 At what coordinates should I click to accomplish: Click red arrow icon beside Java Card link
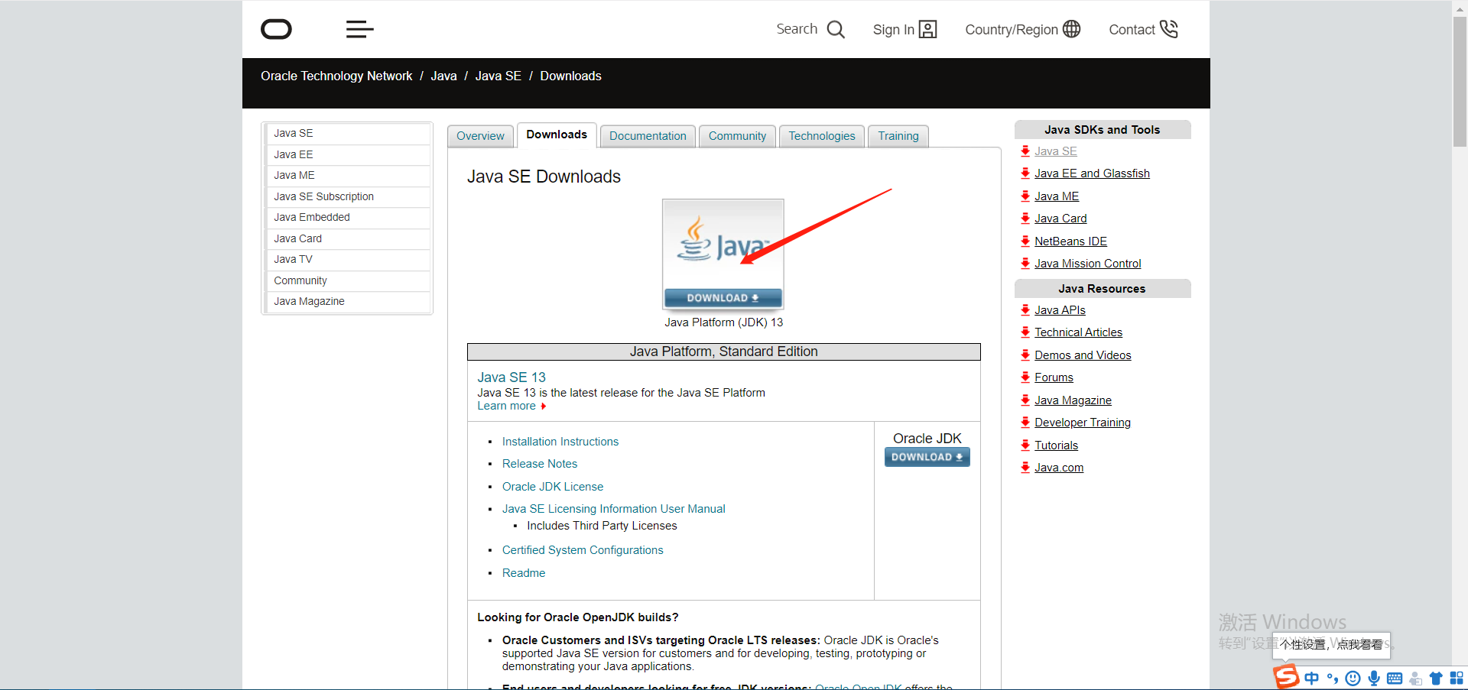[1025, 219]
